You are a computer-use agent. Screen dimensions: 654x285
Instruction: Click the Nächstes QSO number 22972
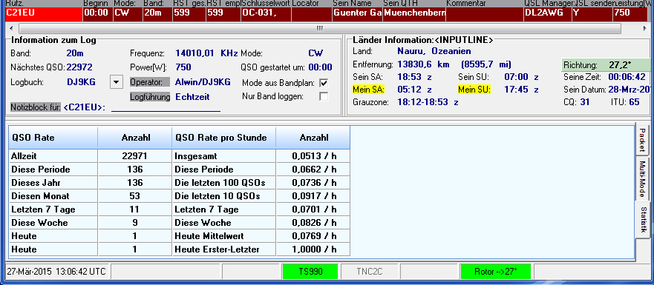click(x=79, y=67)
